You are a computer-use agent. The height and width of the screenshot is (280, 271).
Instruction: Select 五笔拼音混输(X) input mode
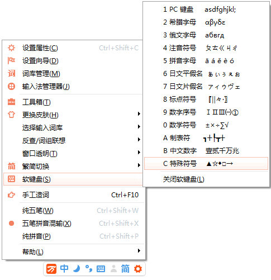(74, 223)
